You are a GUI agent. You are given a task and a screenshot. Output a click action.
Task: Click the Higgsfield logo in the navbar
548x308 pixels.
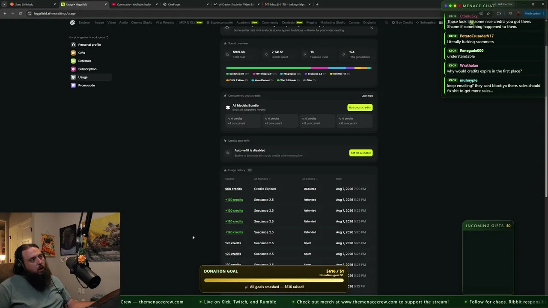pos(72,22)
